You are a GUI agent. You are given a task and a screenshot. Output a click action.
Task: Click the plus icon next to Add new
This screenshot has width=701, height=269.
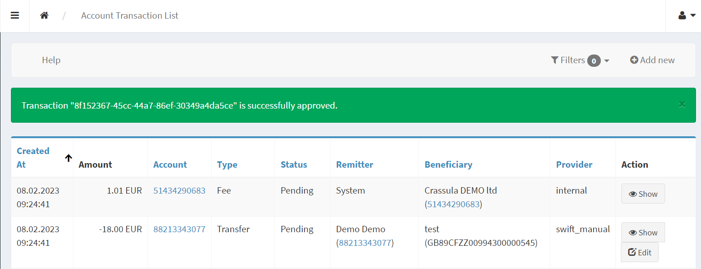pyautogui.click(x=634, y=60)
